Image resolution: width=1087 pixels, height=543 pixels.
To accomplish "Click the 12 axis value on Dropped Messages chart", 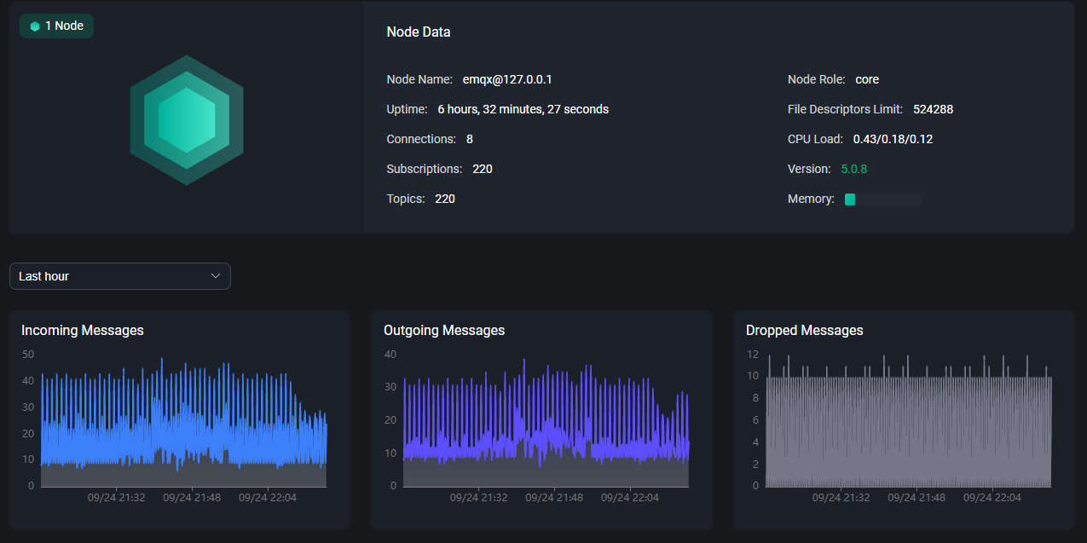I will 753,354.
